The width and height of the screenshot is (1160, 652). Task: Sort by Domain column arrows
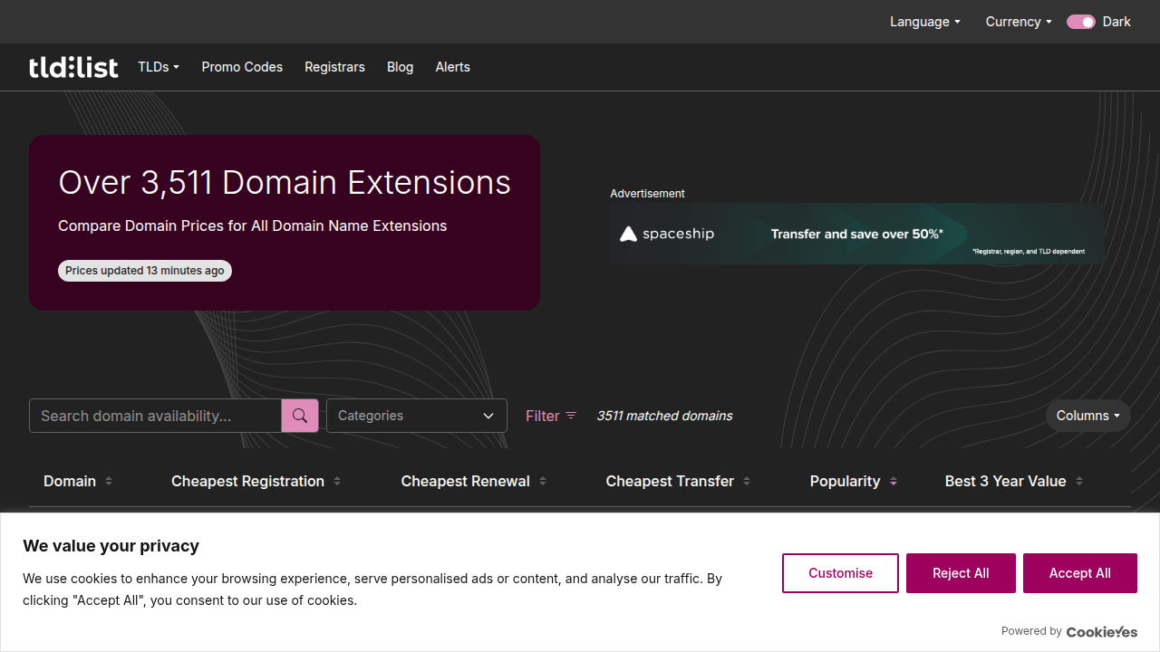pos(109,481)
